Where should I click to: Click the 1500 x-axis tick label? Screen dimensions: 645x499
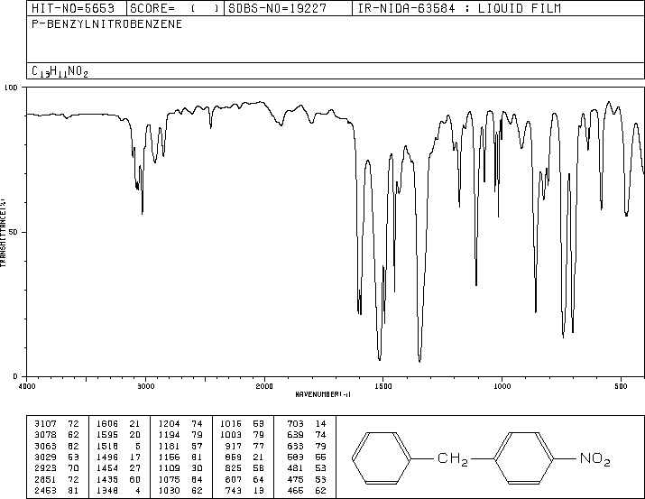coord(383,386)
